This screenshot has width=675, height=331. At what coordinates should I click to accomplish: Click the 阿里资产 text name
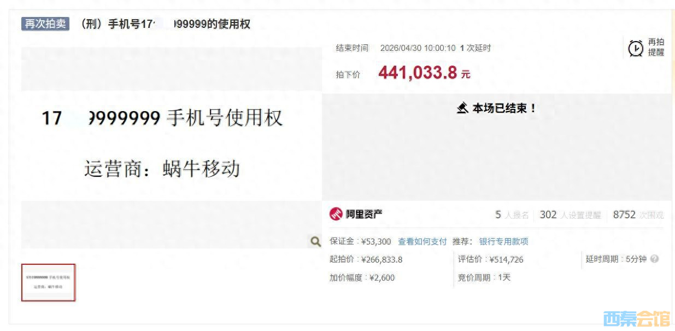364,214
